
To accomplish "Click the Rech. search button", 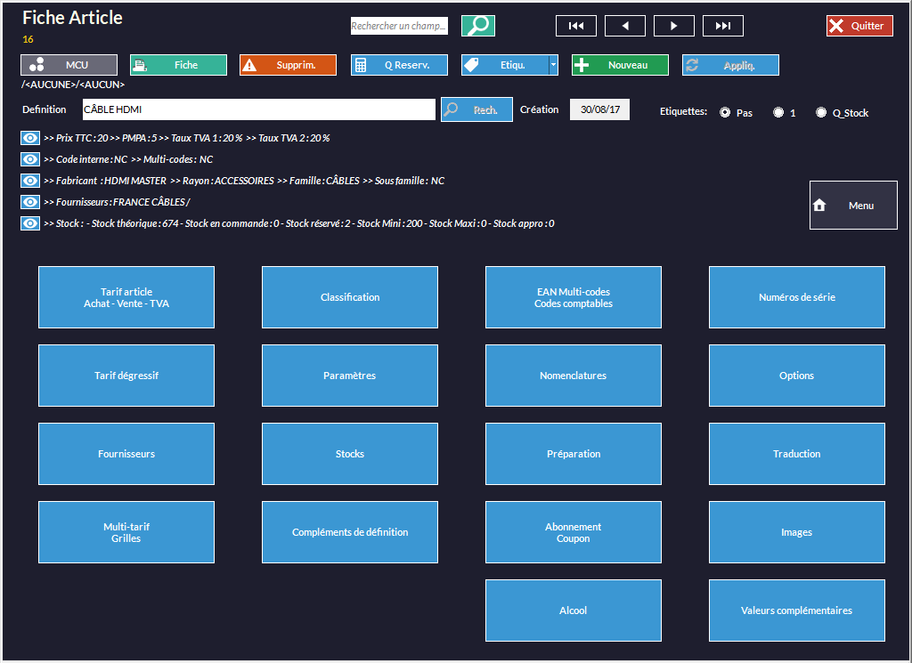I will (x=476, y=109).
